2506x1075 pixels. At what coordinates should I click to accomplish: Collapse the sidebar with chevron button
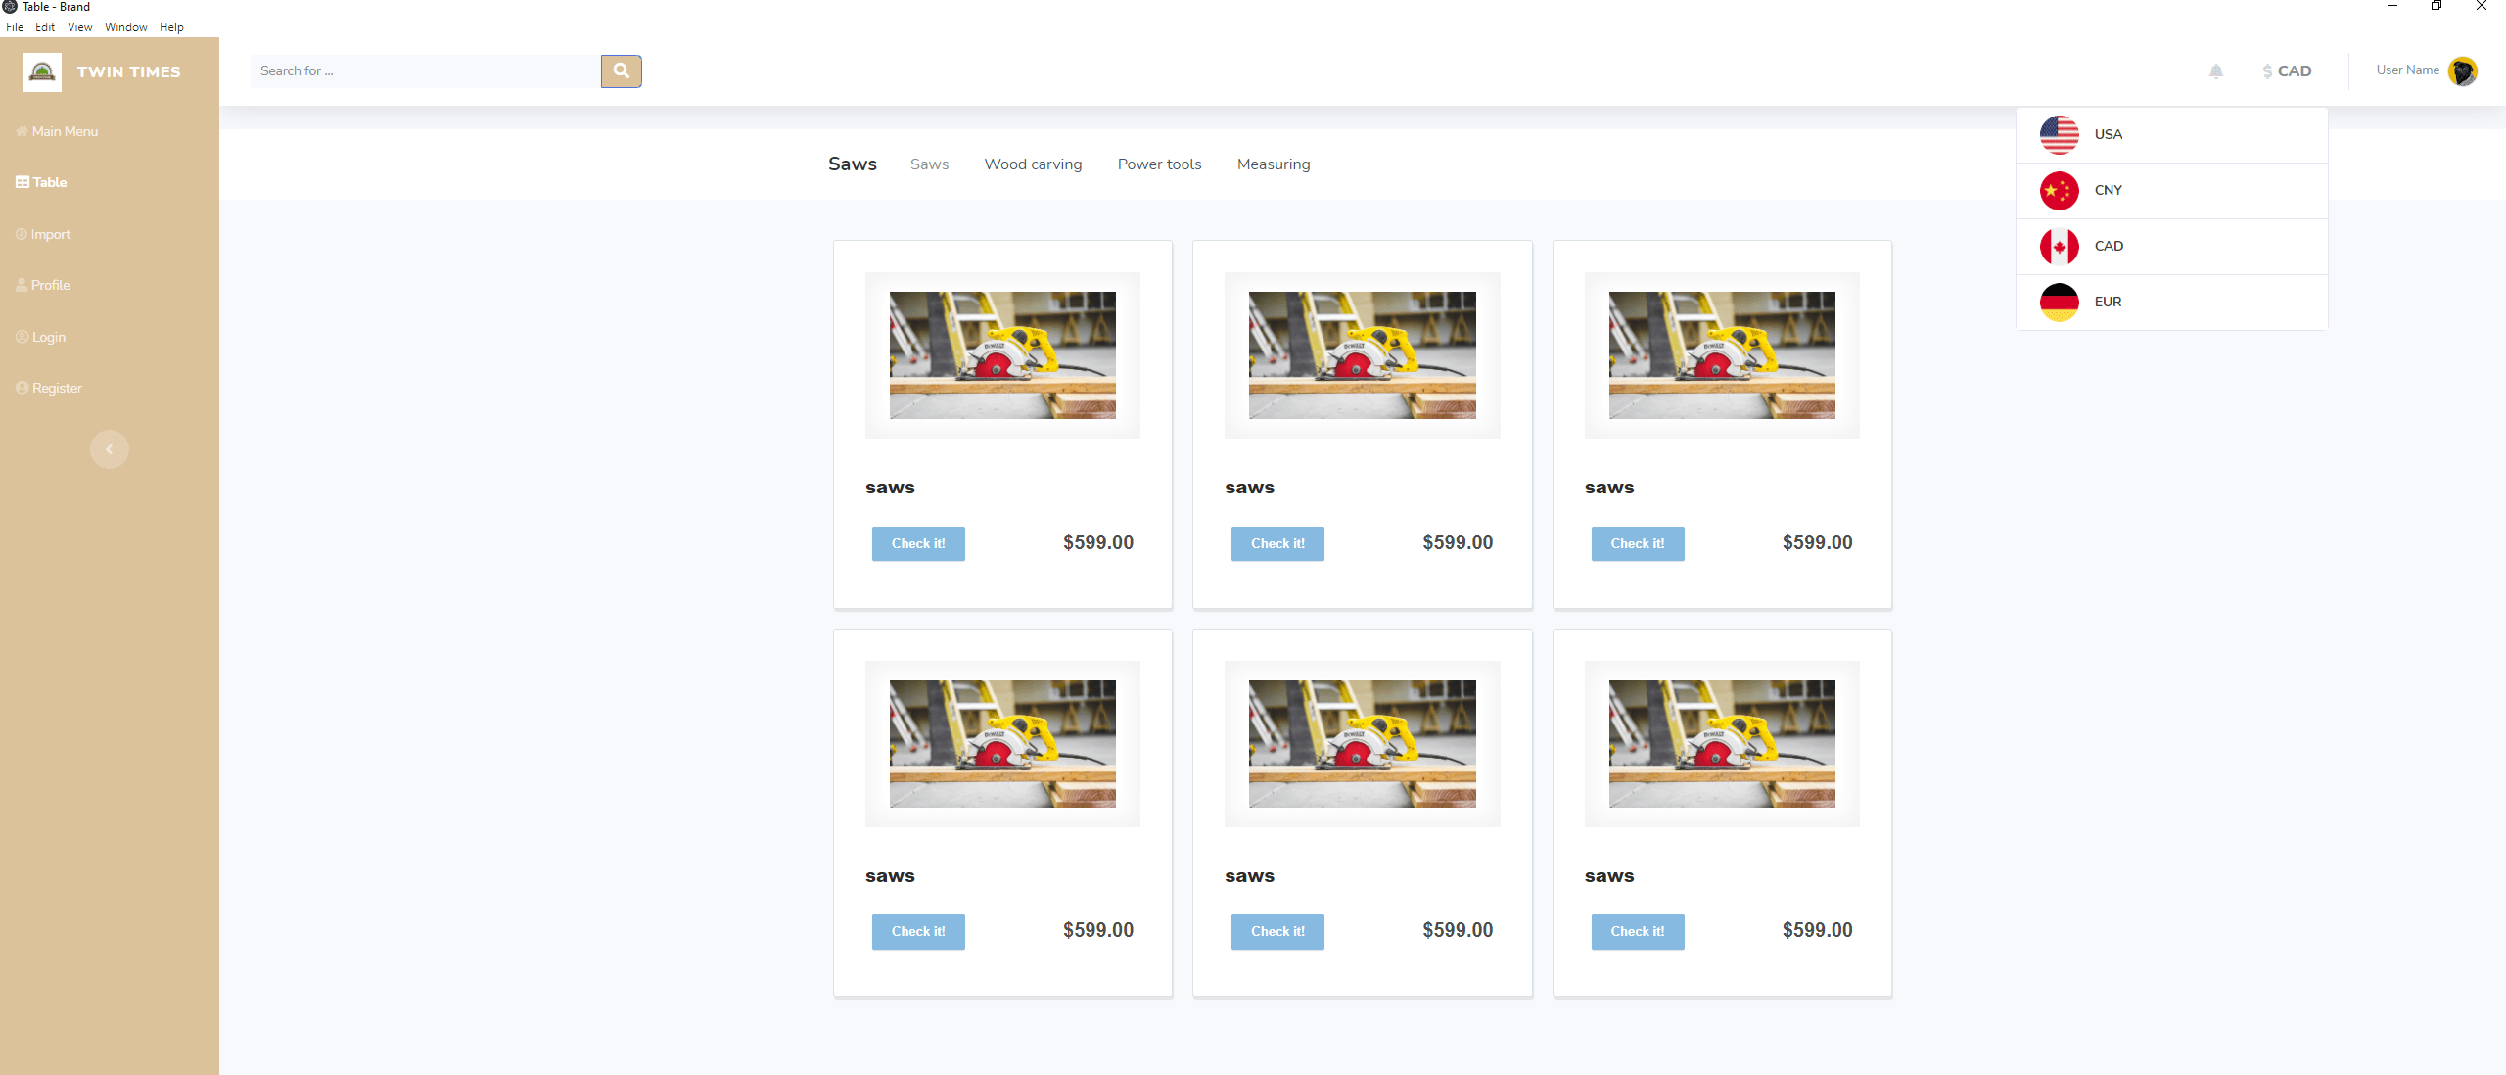109,449
